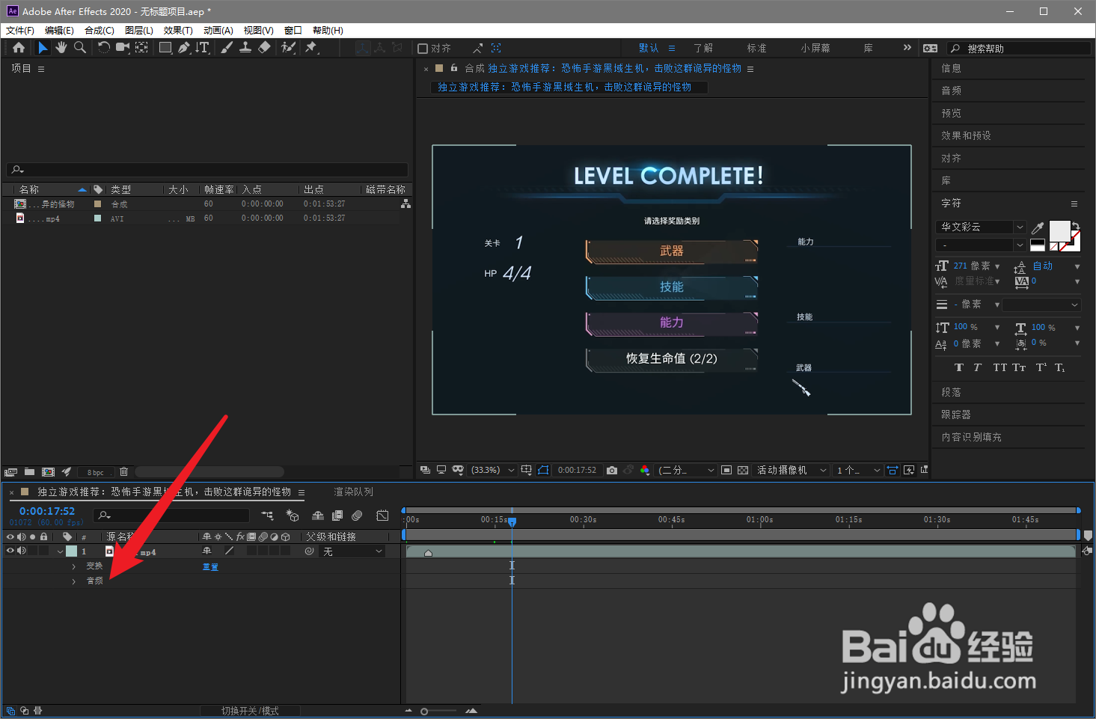Toggle mask and shape path visibility

543,470
